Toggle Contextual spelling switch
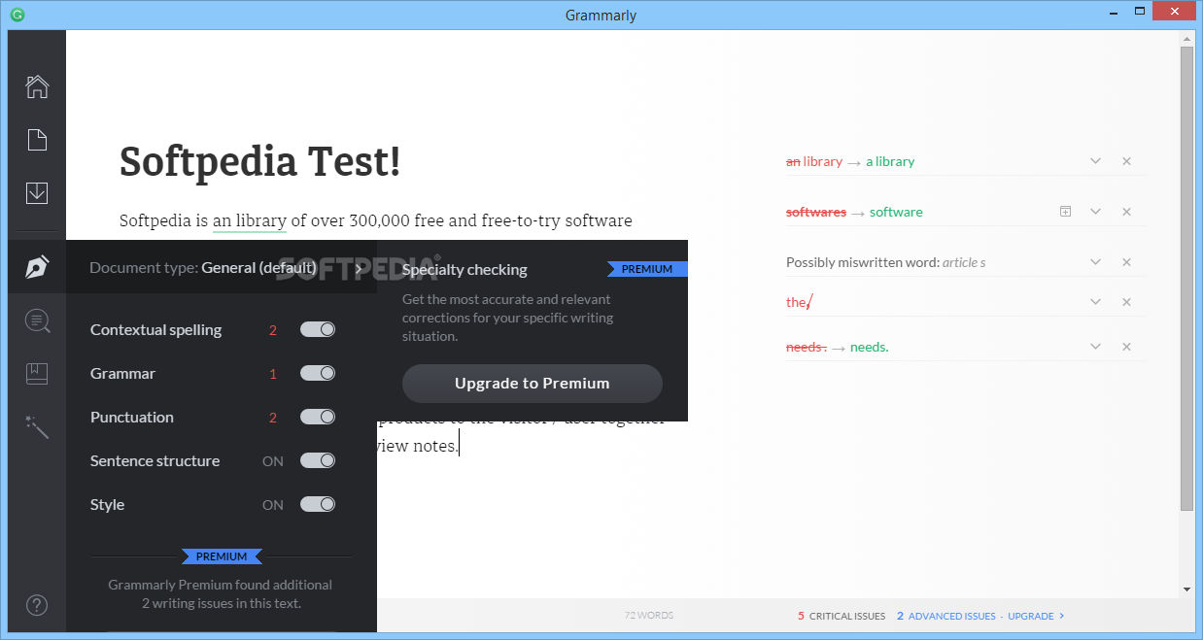The height and width of the screenshot is (640, 1203). click(318, 329)
